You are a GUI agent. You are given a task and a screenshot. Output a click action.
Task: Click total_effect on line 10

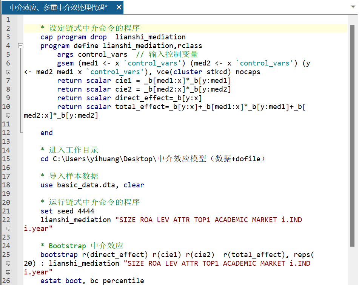click(140, 107)
